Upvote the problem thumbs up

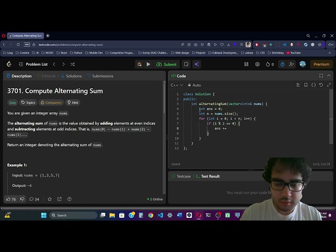coord(11,199)
